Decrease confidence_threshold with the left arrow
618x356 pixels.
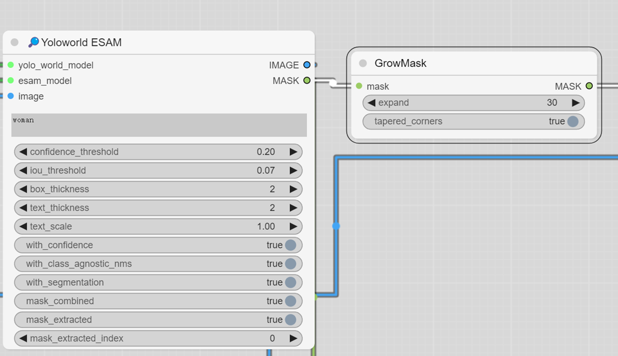pyautogui.click(x=23, y=152)
